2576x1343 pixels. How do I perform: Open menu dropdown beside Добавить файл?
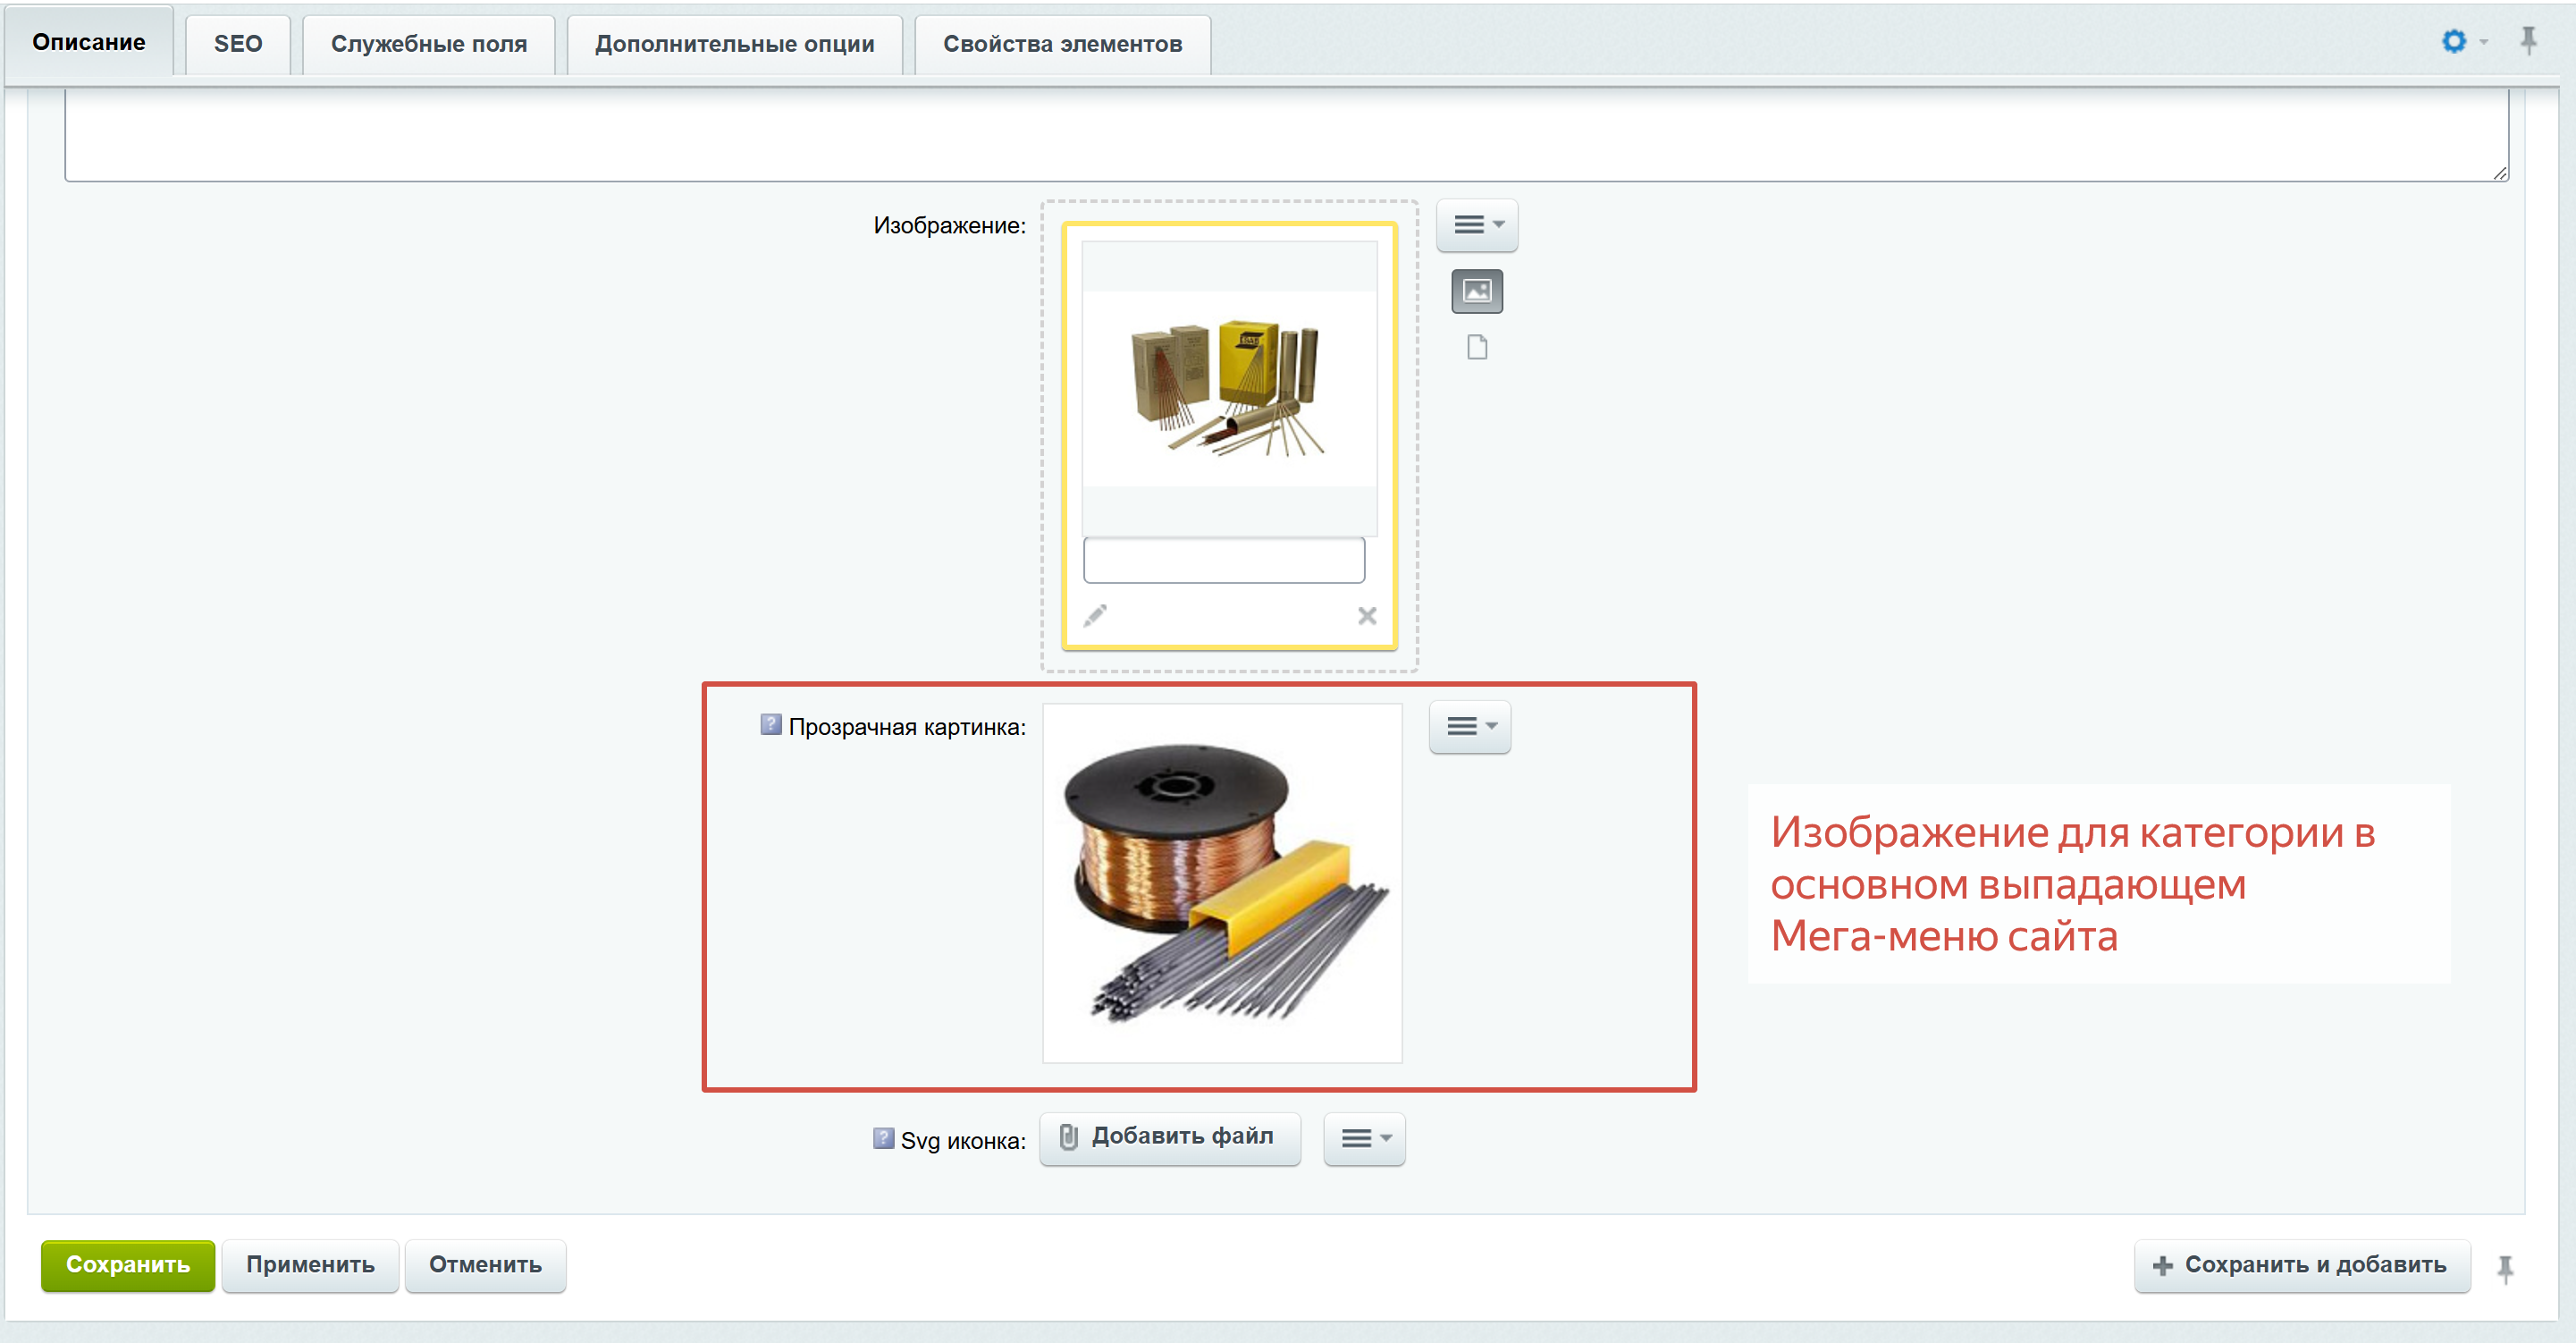[x=1364, y=1138]
